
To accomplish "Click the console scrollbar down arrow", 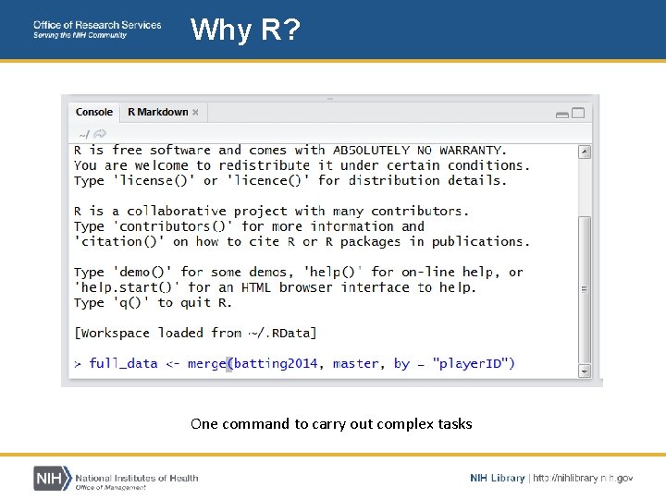I will (x=585, y=371).
